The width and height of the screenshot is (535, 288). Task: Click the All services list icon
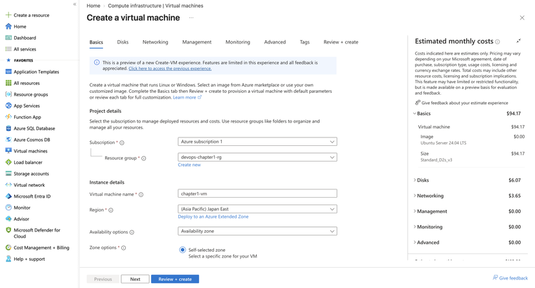click(8, 49)
